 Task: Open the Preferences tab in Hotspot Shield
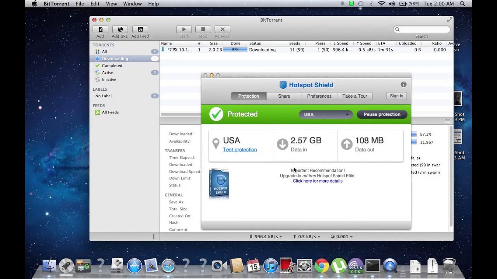click(319, 96)
